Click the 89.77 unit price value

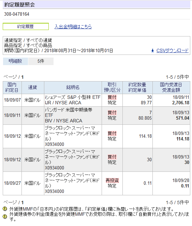click(x=146, y=103)
